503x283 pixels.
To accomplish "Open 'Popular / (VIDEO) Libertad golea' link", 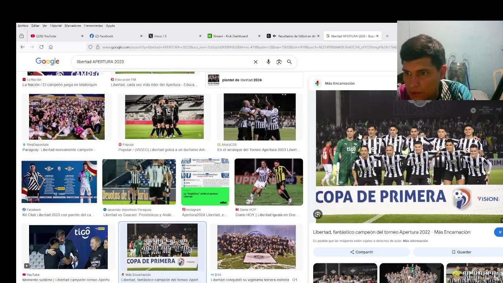I will click(x=163, y=150).
